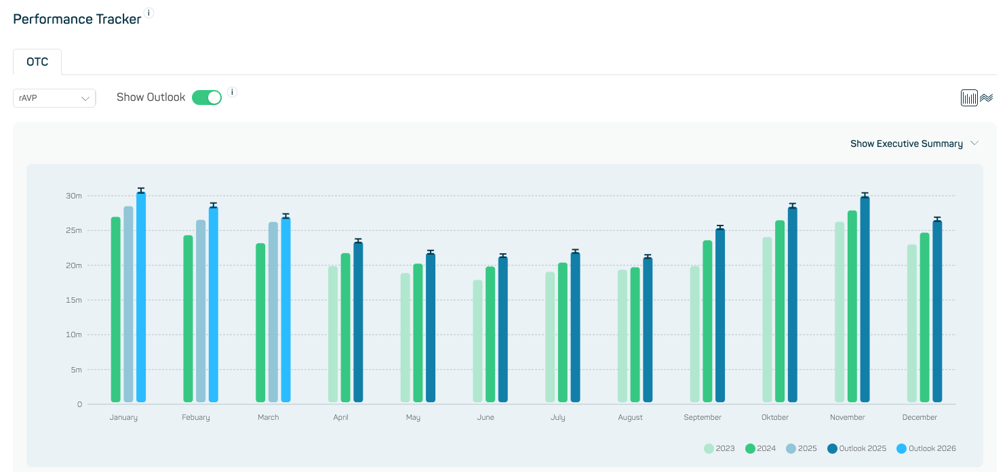Screen dimensions: 1007x472
Task: Click the 15m y-axis value
Action: click(x=74, y=300)
